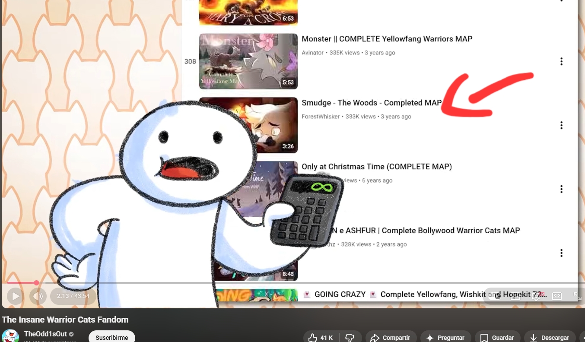585x342 pixels.
Task: Click the Suscribirme subscribe button
Action: pyautogui.click(x=111, y=337)
